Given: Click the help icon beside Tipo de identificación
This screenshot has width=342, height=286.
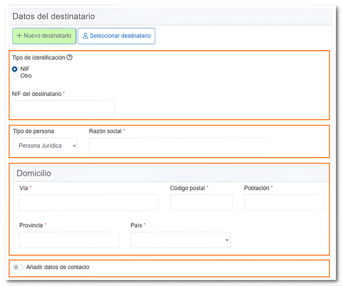Looking at the screenshot, I should click(x=69, y=57).
